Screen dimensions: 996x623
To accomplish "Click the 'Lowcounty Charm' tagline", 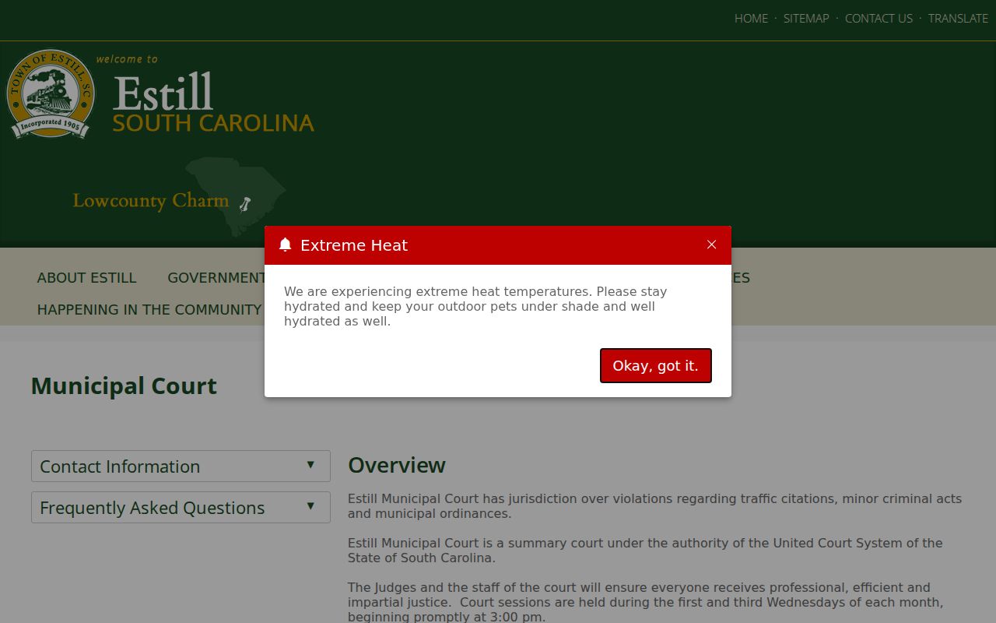I will coord(151,201).
